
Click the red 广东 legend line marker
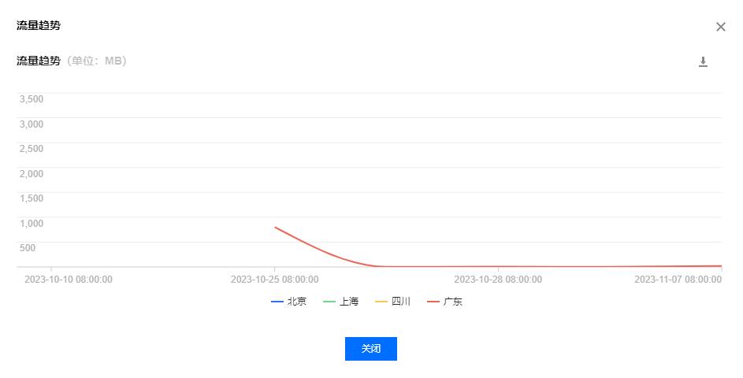433,302
